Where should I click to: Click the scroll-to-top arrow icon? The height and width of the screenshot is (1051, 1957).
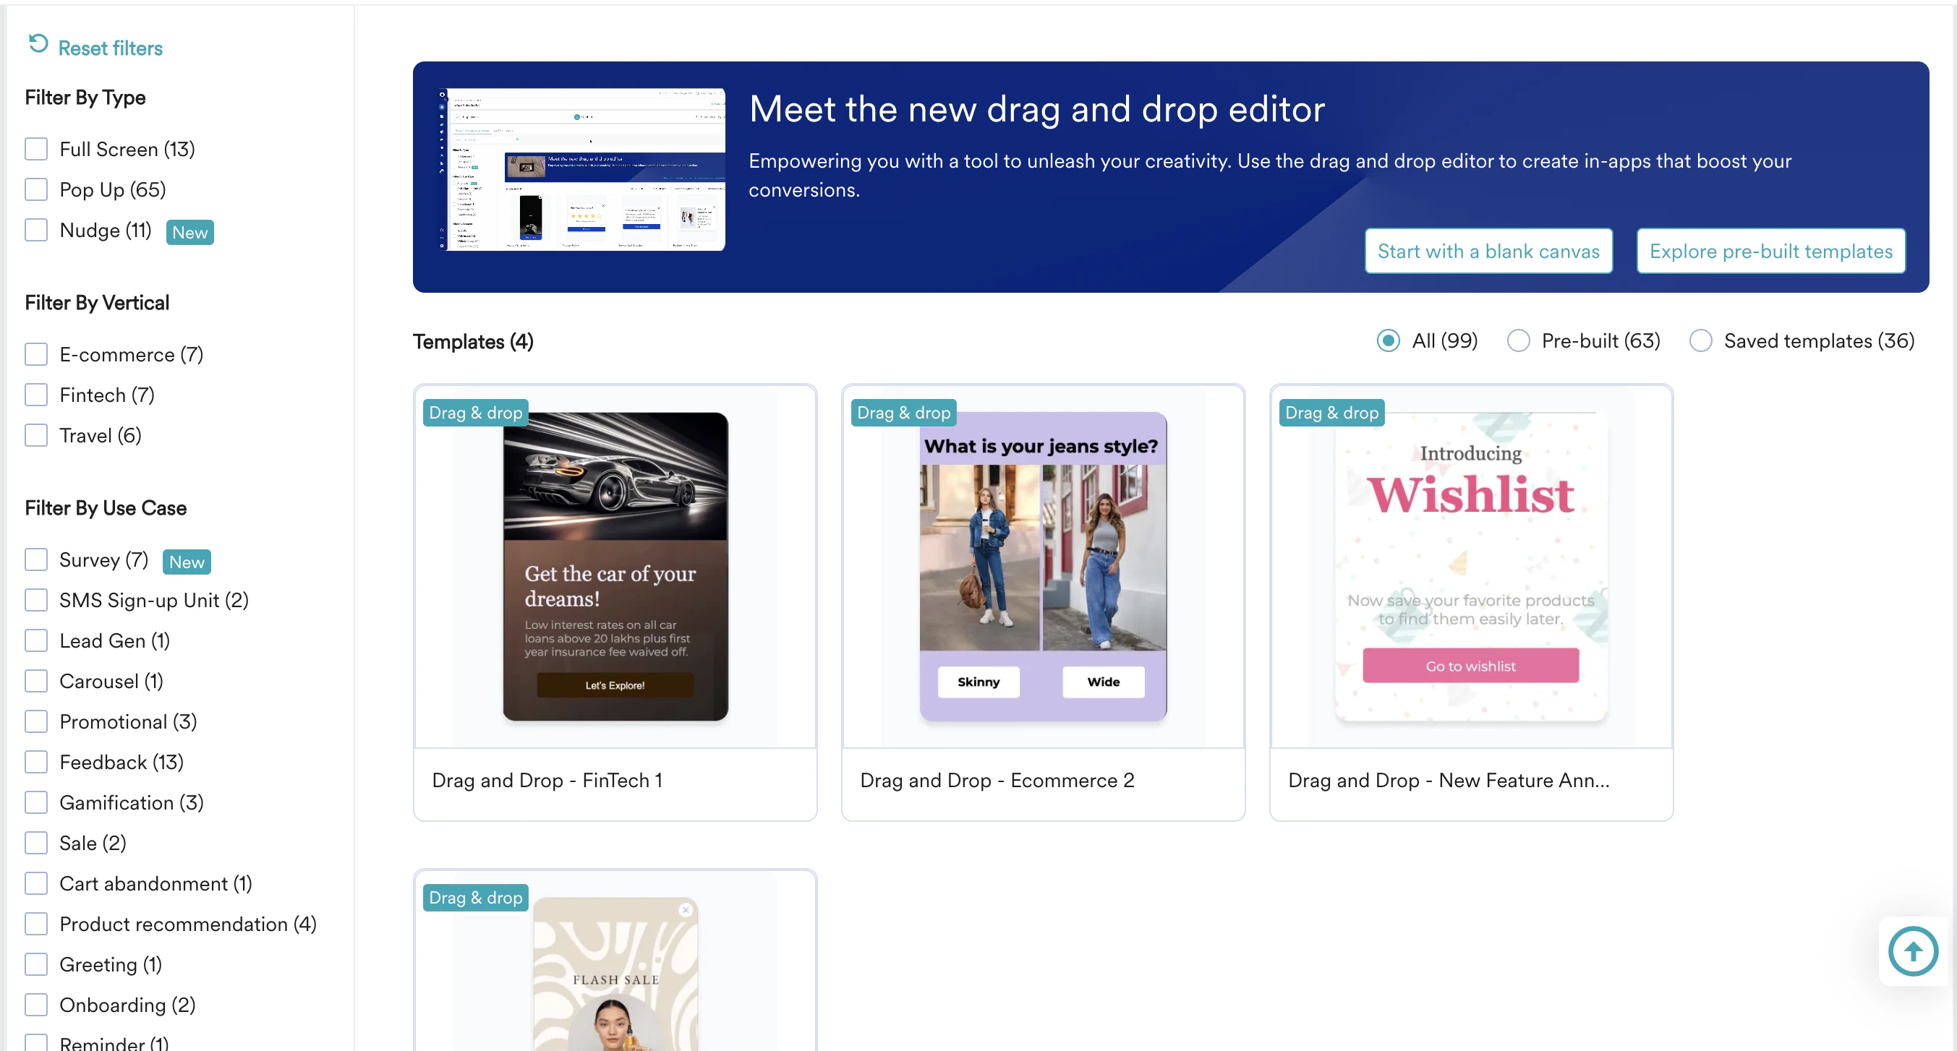[x=1912, y=951]
